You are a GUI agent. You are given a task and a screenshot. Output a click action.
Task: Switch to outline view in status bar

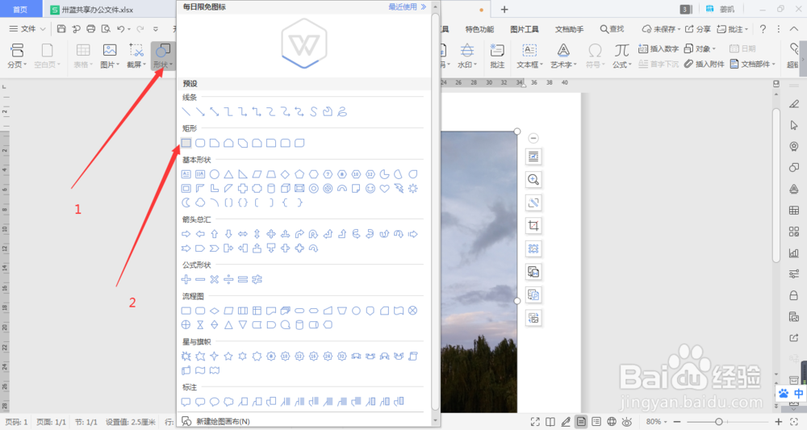(596, 422)
